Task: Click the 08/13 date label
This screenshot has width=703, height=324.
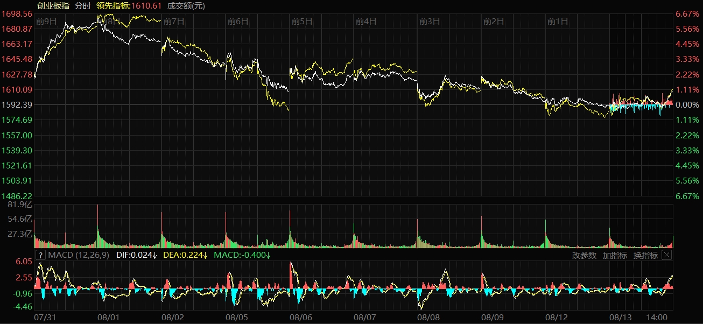Action: tap(621, 319)
